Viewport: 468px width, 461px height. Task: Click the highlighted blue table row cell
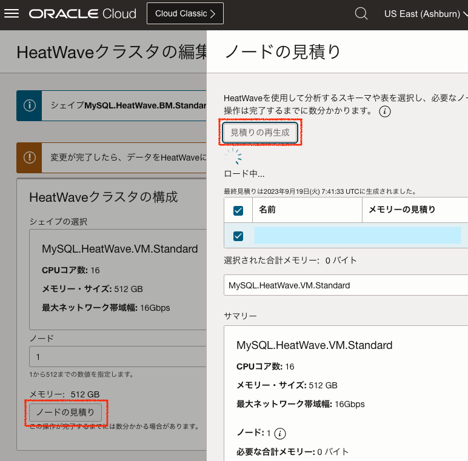click(358, 235)
